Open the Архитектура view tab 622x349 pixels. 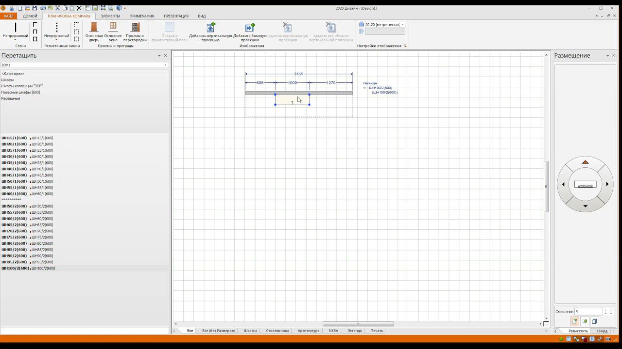click(309, 331)
